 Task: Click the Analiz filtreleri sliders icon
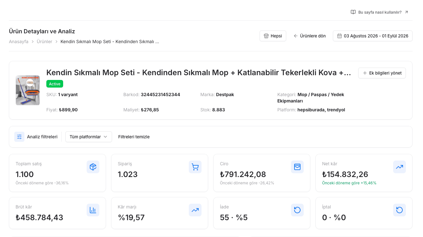click(x=19, y=137)
